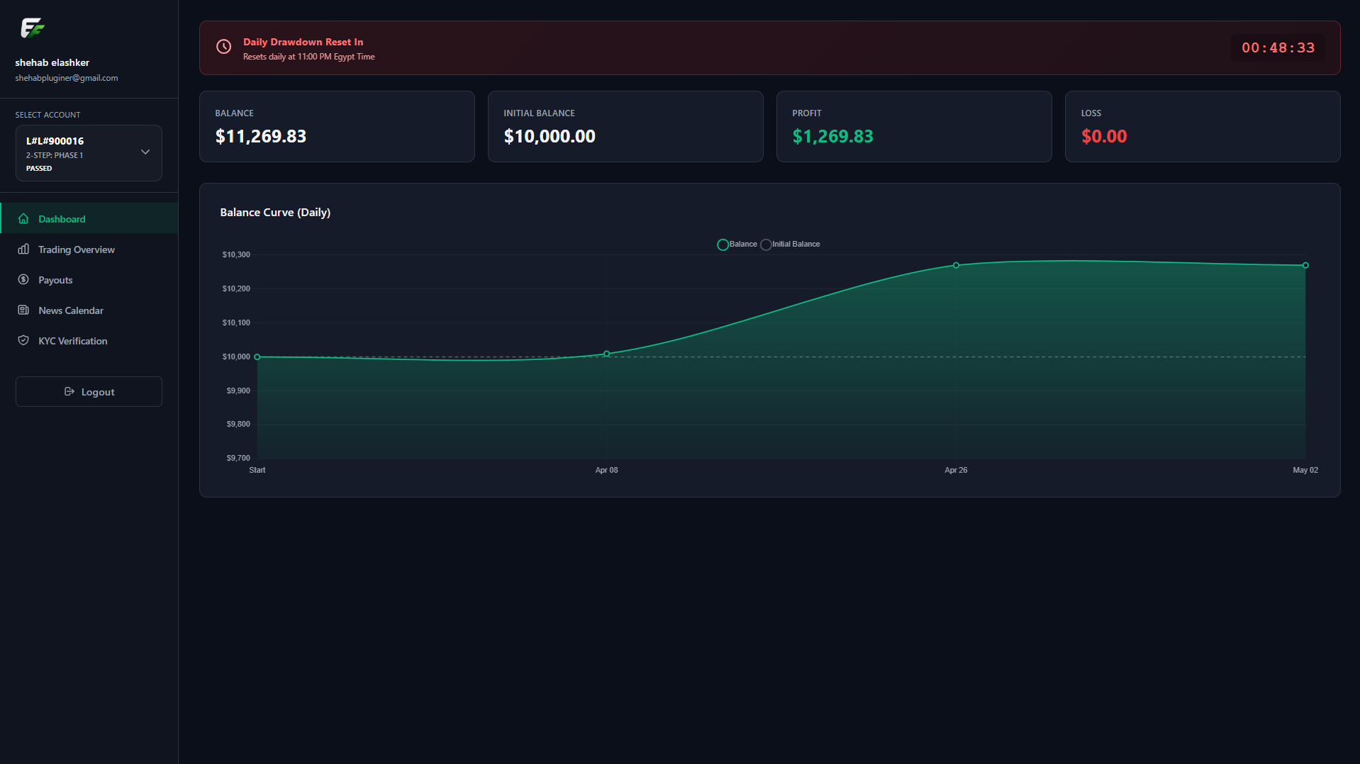Click the LOSS card label
Screen dimensions: 1360x764
(x=1091, y=113)
